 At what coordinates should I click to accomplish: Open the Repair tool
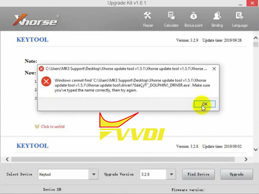(148, 19)
